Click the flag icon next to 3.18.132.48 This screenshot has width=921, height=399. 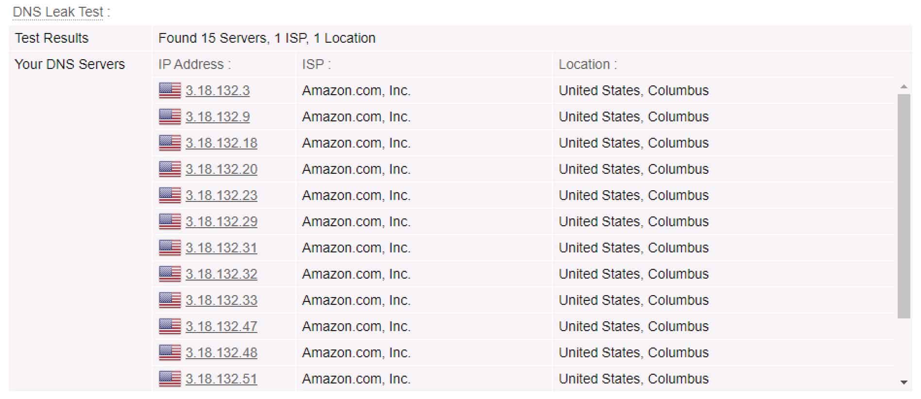(x=170, y=352)
